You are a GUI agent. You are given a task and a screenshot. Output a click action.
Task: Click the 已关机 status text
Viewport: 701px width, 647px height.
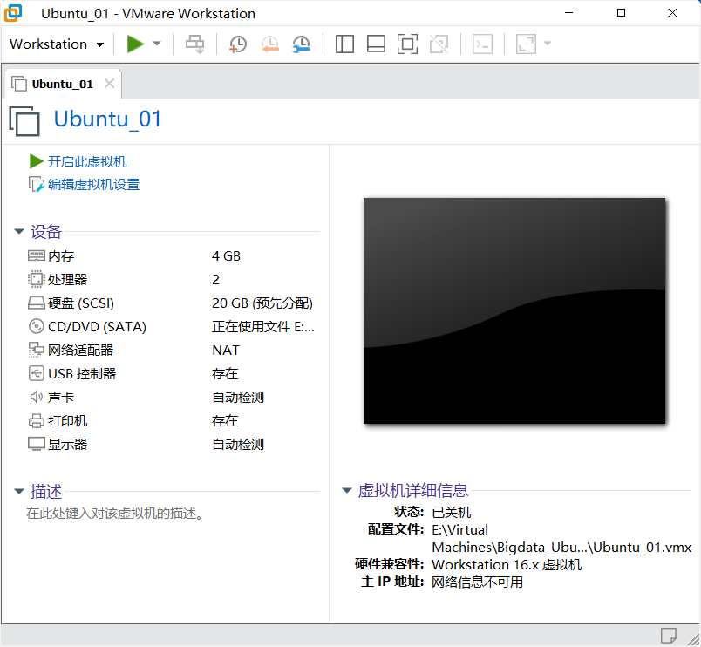[451, 512]
